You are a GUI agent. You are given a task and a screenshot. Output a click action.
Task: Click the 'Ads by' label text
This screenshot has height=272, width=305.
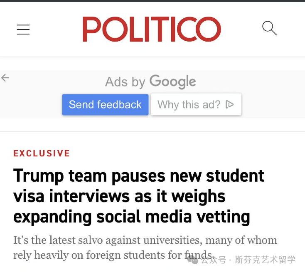coord(125,82)
